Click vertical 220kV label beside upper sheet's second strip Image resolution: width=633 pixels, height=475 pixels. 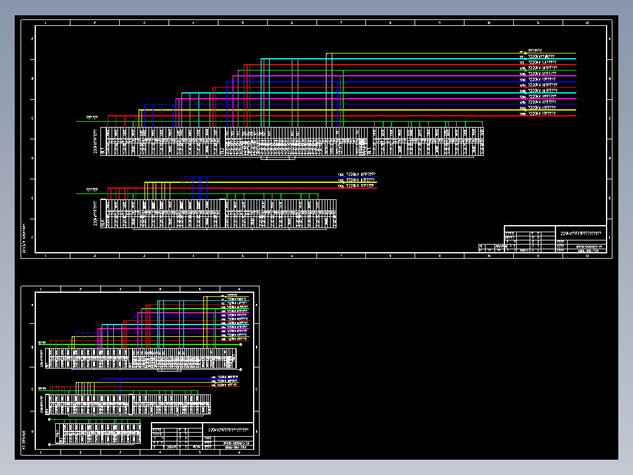tap(95, 214)
